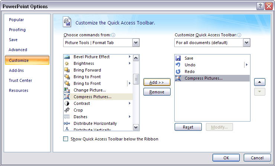Click the Save floppy disk icon
275x166 pixels.
pos(178,58)
